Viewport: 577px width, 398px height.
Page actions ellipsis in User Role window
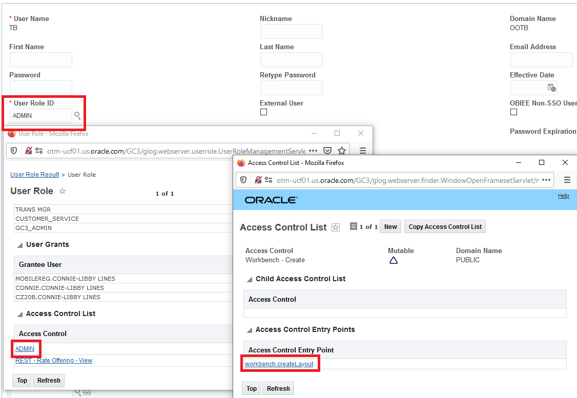click(313, 151)
